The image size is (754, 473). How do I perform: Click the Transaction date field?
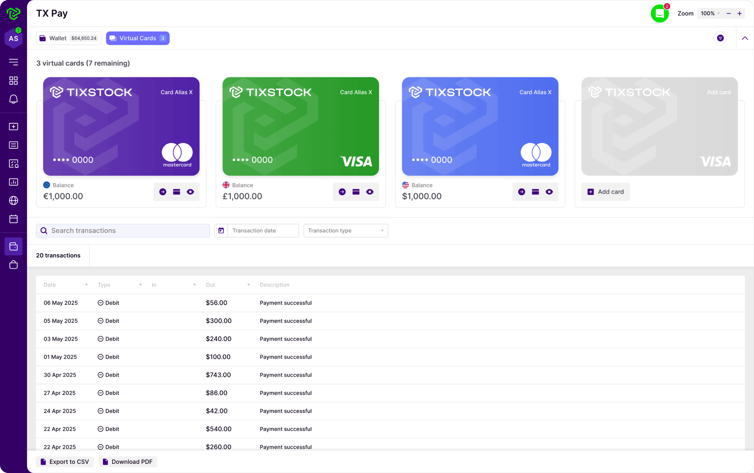click(263, 231)
